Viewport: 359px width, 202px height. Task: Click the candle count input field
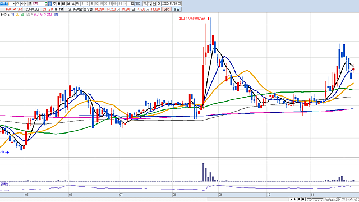coord(131,4)
